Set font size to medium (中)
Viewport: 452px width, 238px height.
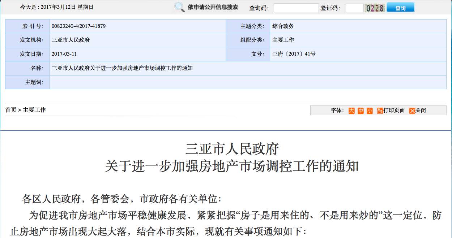click(x=361, y=111)
